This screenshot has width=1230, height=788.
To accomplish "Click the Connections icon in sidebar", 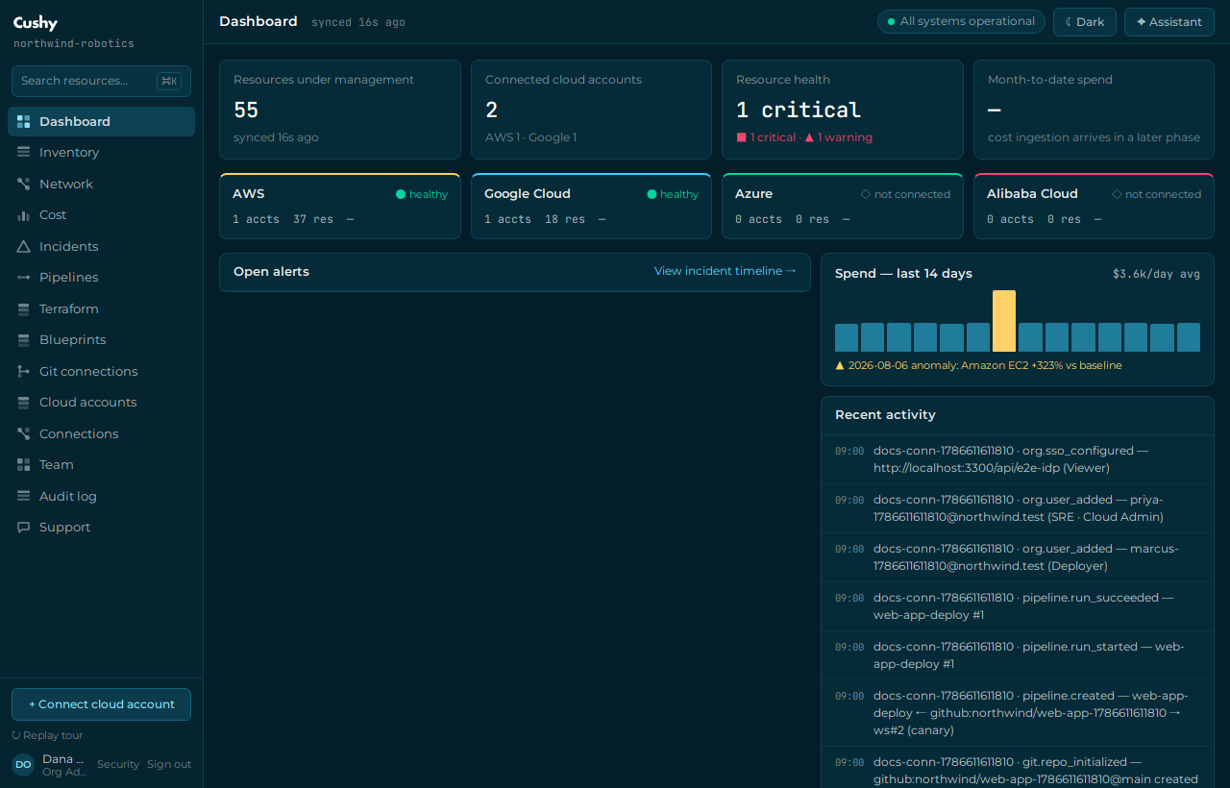I will click(24, 433).
